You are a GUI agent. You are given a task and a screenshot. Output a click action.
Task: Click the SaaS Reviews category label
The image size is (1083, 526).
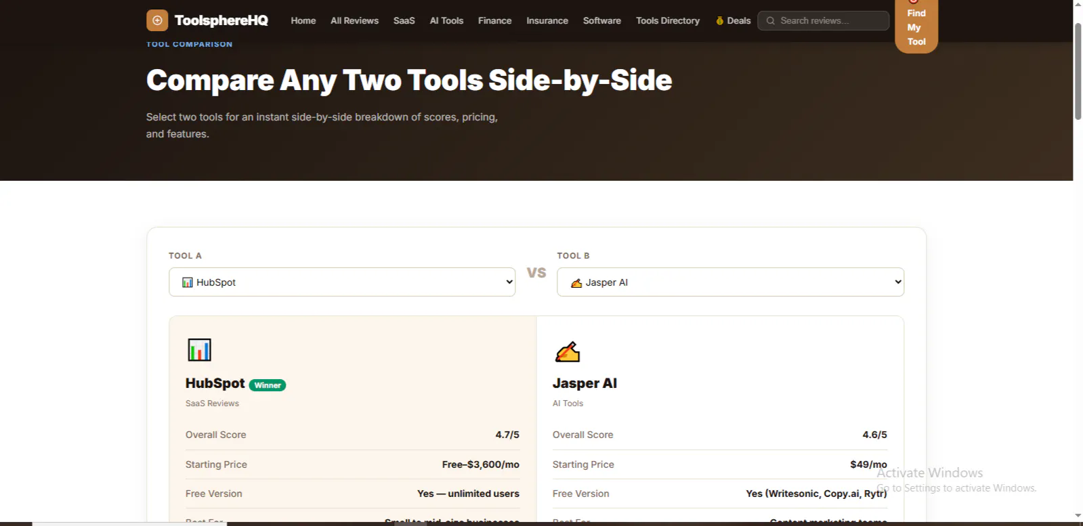pyautogui.click(x=212, y=403)
